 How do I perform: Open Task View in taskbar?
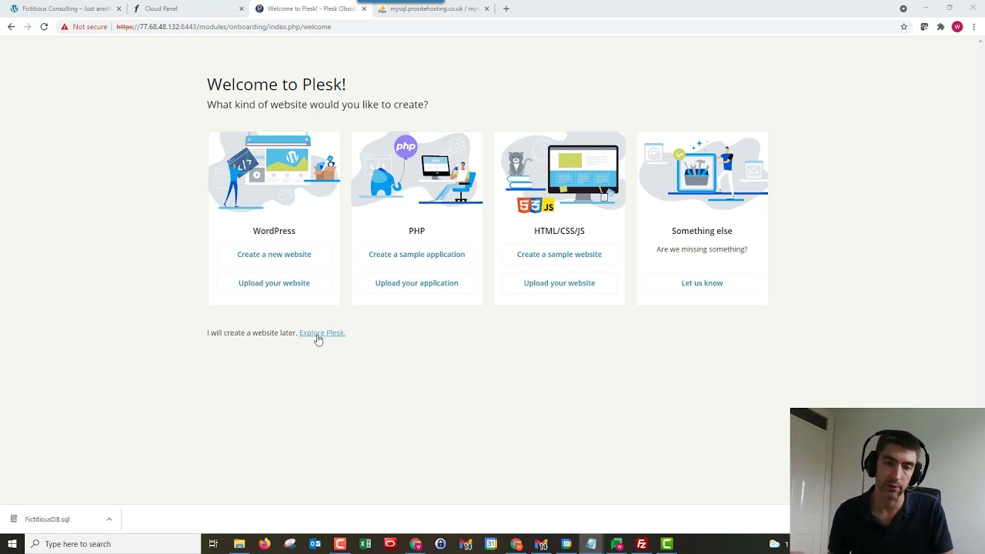[213, 544]
